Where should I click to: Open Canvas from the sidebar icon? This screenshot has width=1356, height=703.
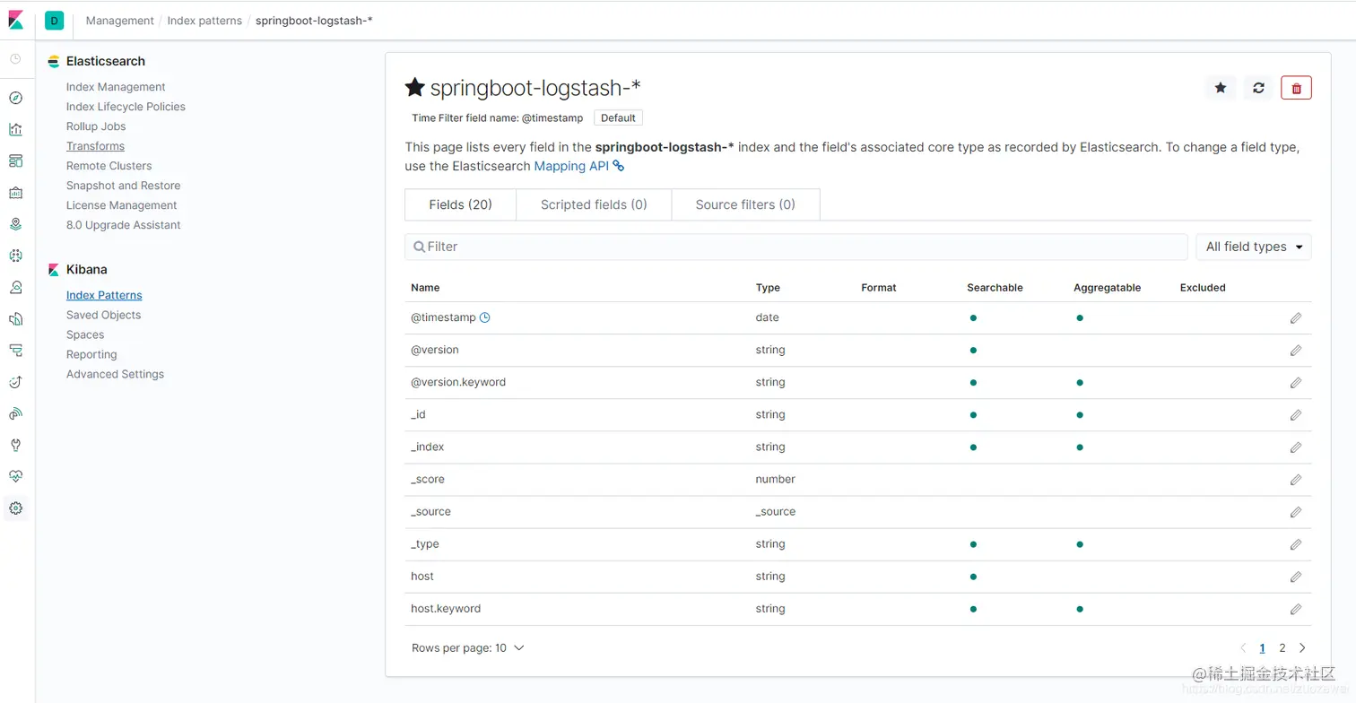click(x=15, y=192)
